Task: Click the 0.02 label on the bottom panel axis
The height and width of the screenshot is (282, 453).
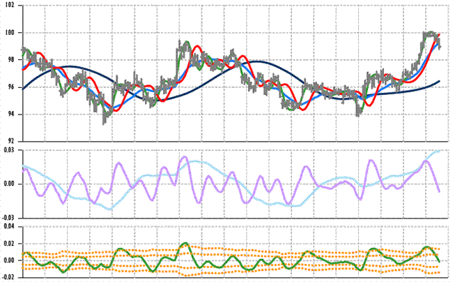Action: (8, 244)
